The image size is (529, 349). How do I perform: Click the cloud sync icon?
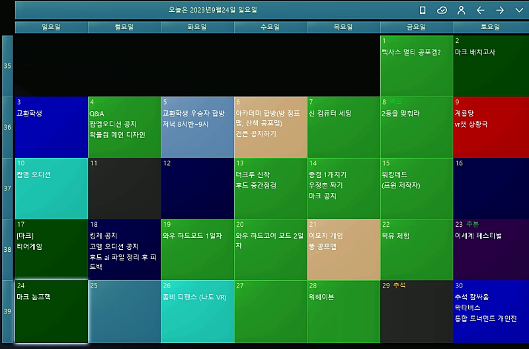tap(442, 11)
